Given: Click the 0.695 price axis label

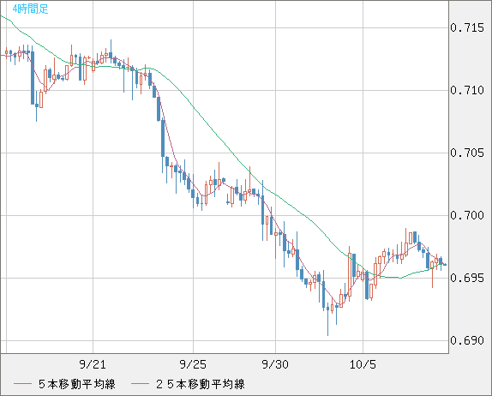Looking at the screenshot, I should click(467, 278).
